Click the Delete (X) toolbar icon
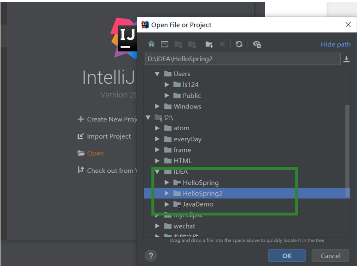 tap(222, 44)
